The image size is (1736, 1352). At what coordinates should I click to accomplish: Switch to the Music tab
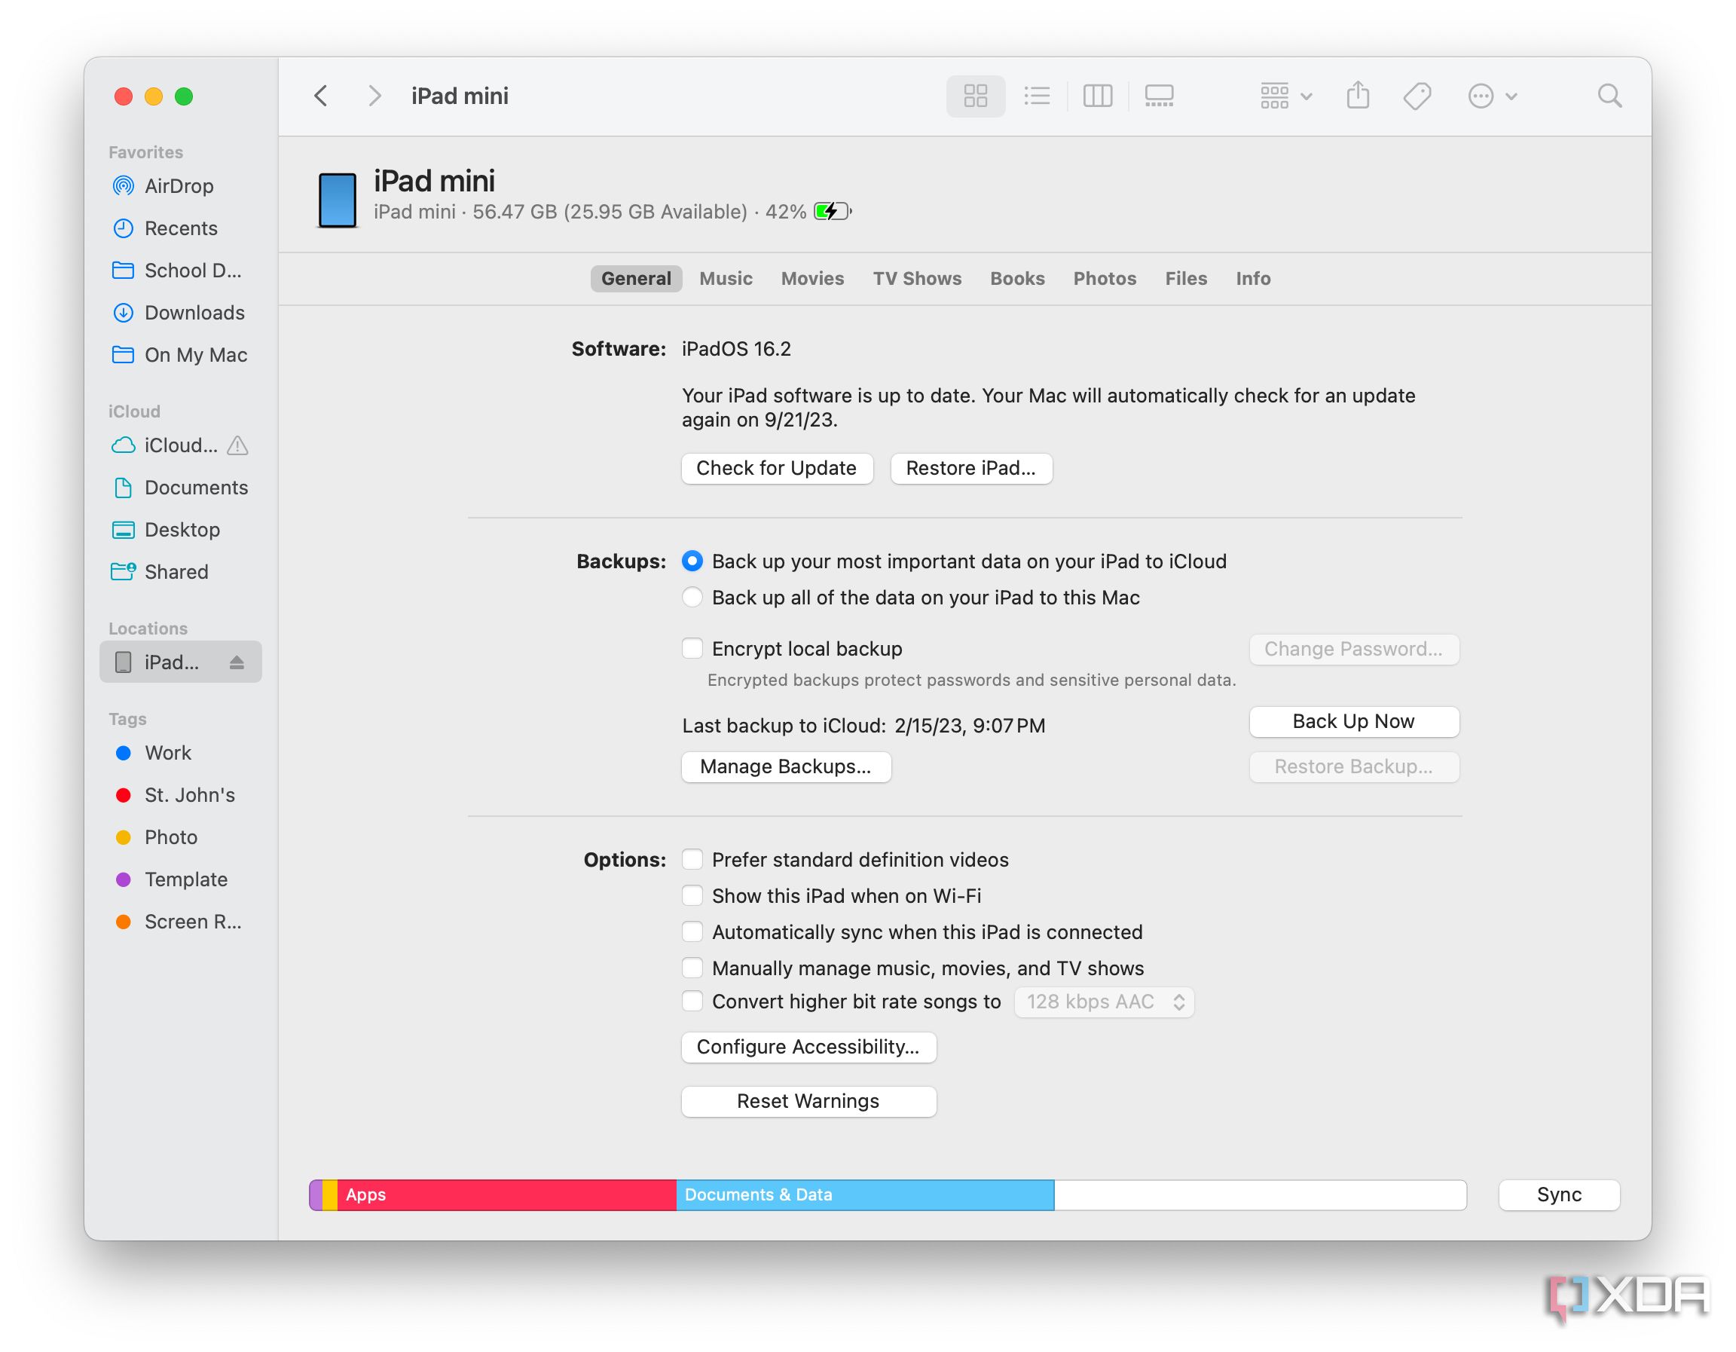tap(726, 278)
